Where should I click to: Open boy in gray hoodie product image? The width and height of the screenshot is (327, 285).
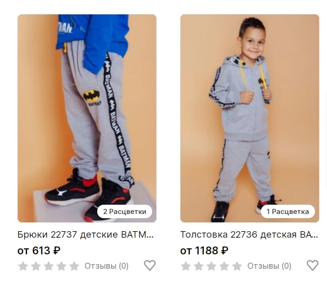click(250, 118)
